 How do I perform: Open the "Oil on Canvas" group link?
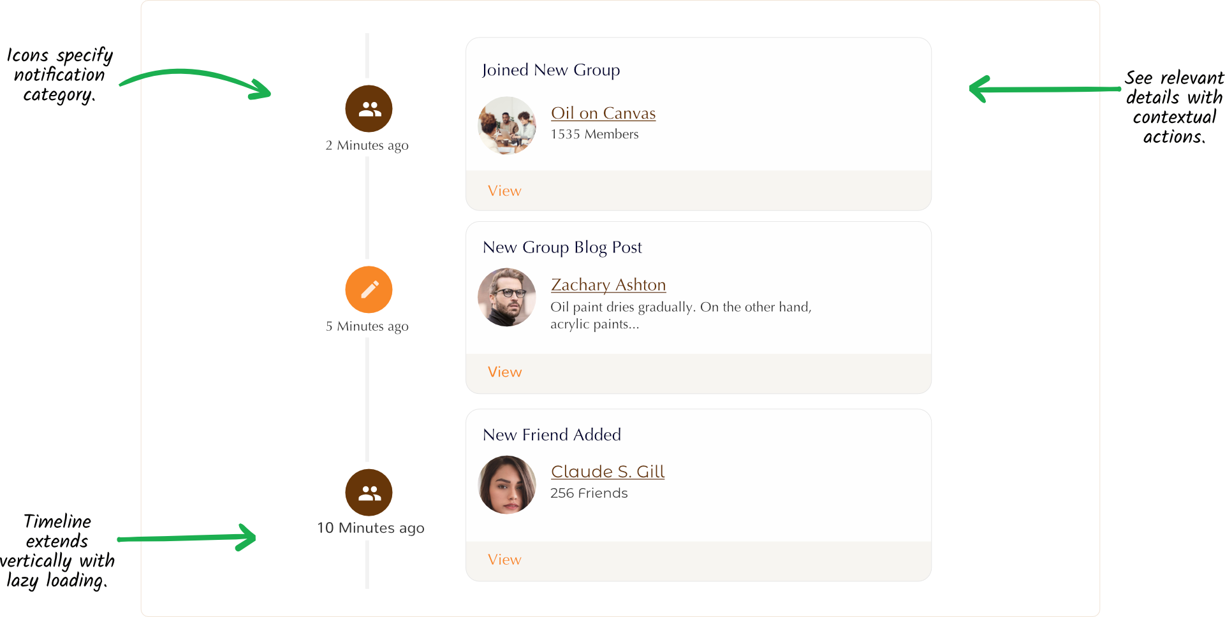603,113
